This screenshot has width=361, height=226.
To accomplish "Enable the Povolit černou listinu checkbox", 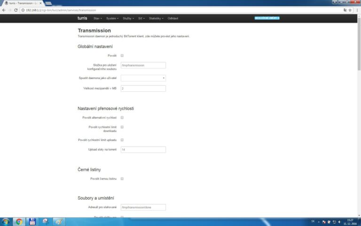I will pyautogui.click(x=122, y=179).
